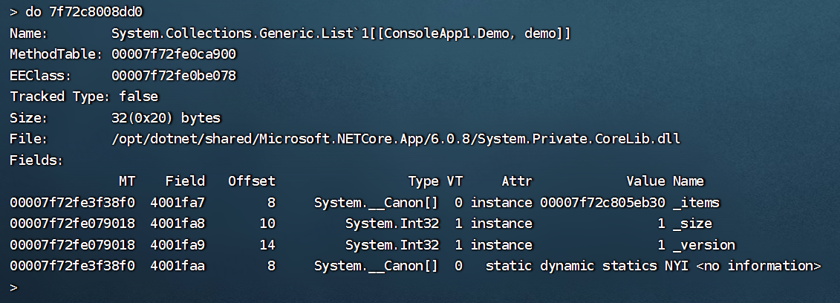Click field token 4001fa7
The image size is (840, 303).
pyautogui.click(x=177, y=203)
